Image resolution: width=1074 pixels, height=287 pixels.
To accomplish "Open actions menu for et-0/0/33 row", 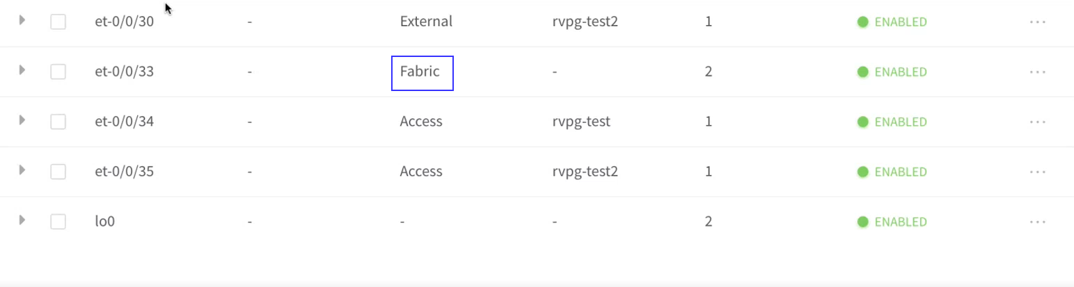I will coord(1037,72).
